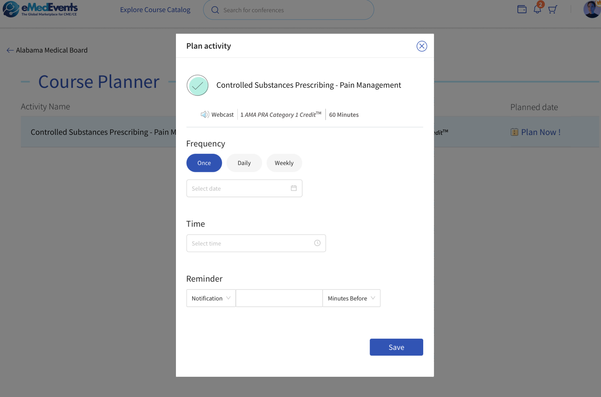Close the Plan activity dialog
The height and width of the screenshot is (397, 601).
click(422, 46)
